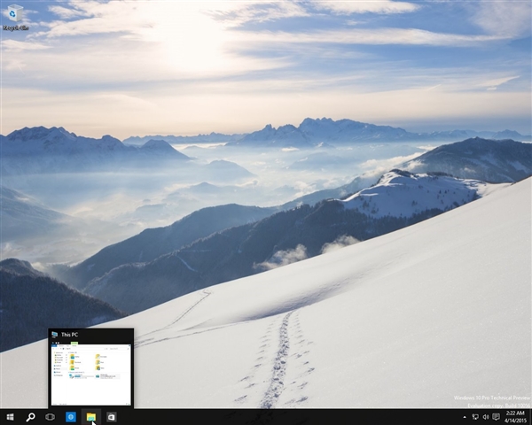Screen dimensions: 532x425
Task: Click the Recycle Bin label text
Action: (x=14, y=27)
